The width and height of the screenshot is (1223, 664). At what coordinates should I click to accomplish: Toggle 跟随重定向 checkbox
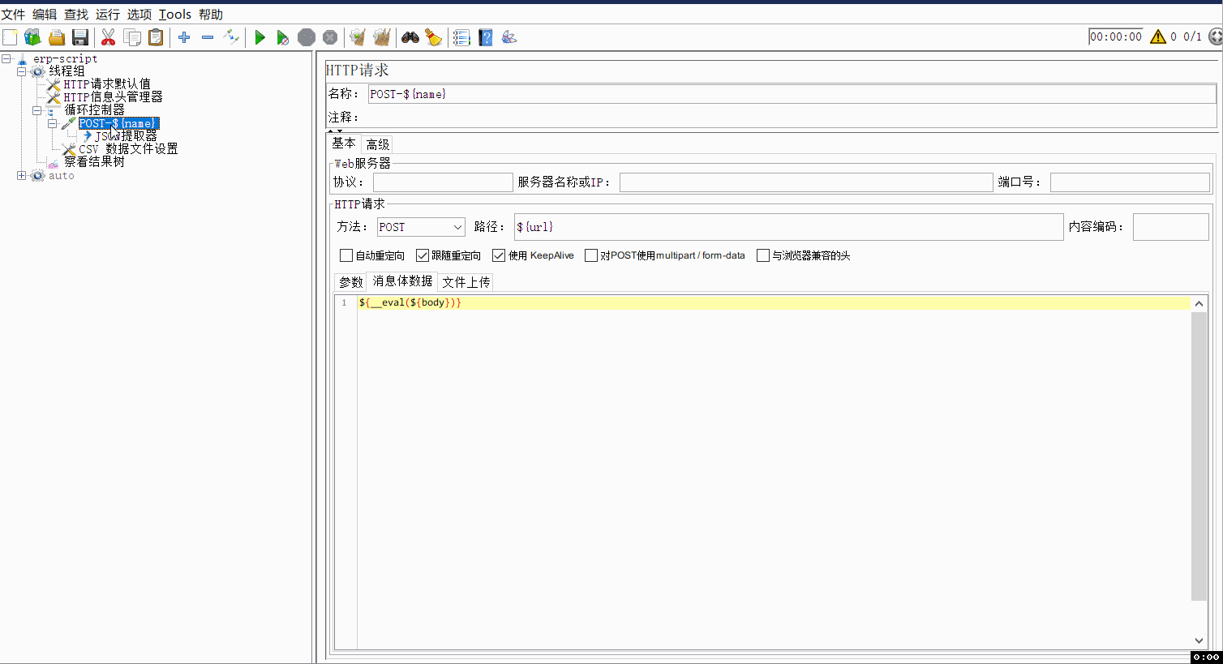[x=423, y=255]
